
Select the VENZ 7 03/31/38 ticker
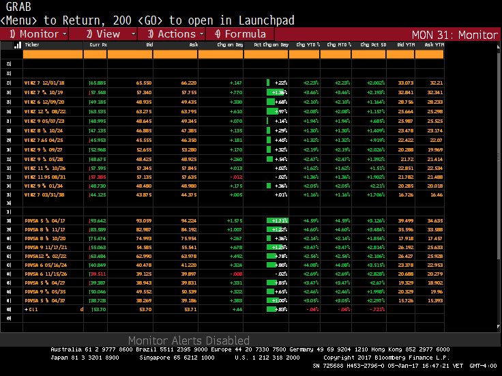tap(44, 194)
